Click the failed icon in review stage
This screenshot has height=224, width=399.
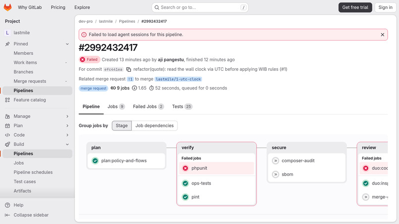366,168
